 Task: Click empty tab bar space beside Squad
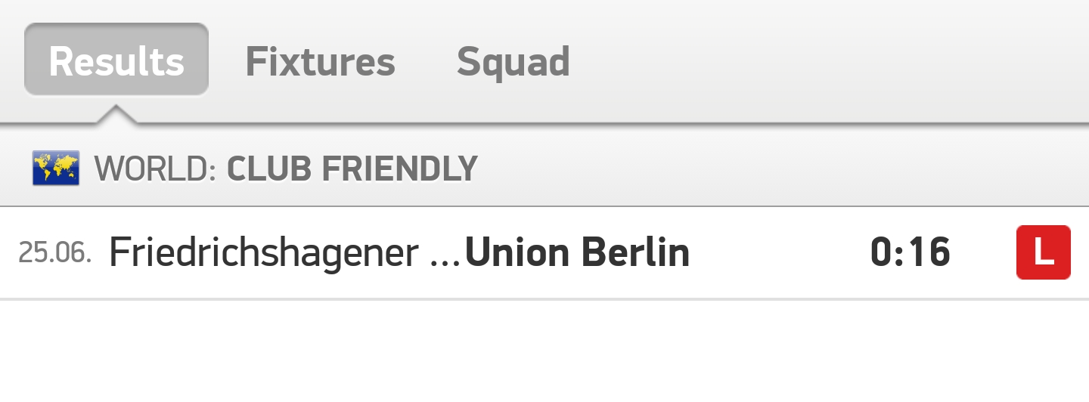point(830,60)
